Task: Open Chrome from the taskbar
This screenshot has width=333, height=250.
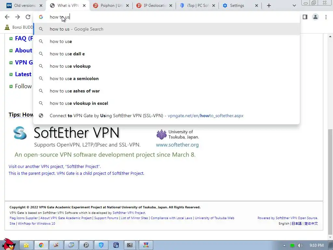Action: [41, 245]
